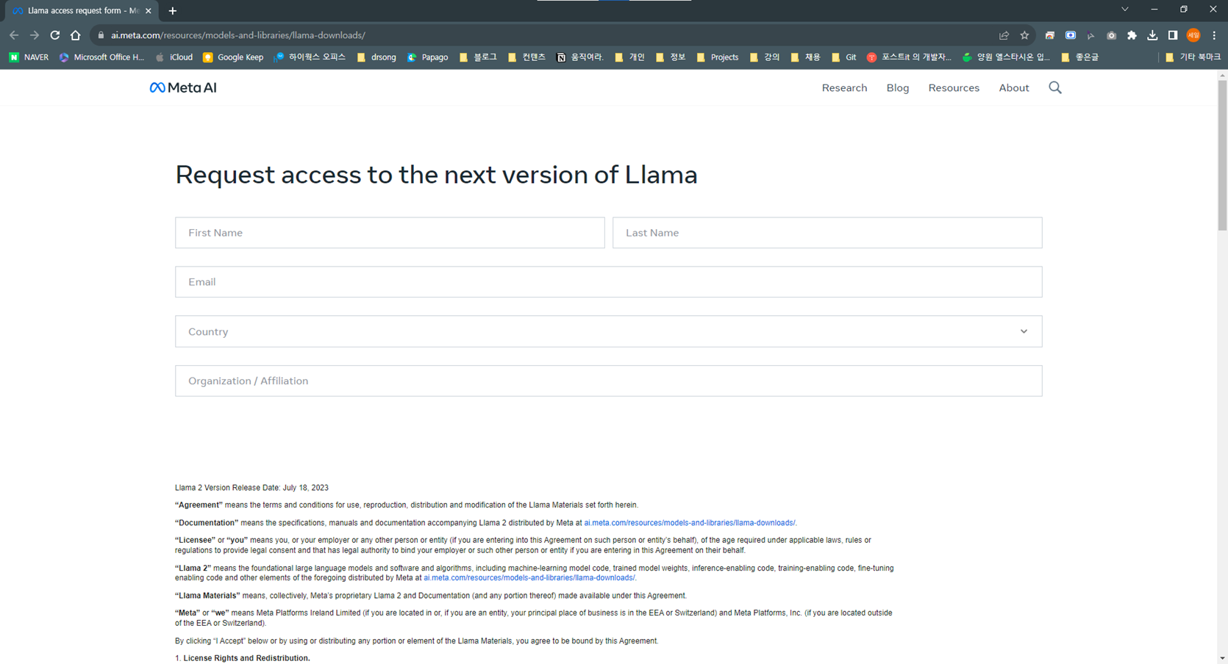Open a new browser tab
Screen dimensions: 1228x664
point(173,11)
